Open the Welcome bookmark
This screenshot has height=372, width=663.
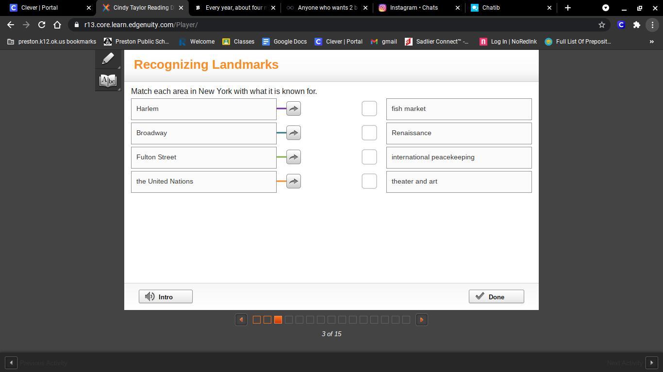tap(197, 42)
